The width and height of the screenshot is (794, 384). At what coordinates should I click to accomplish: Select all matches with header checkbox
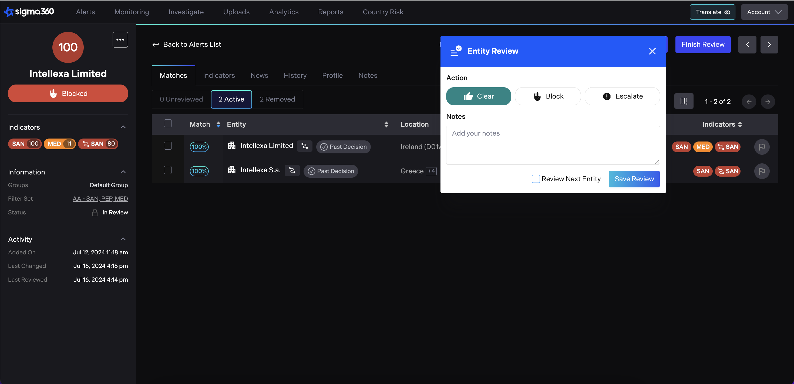[168, 124]
